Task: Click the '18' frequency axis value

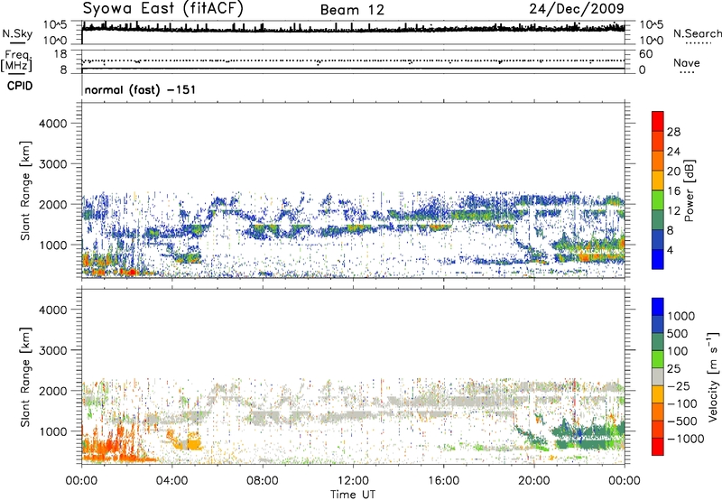Action: 60,54
